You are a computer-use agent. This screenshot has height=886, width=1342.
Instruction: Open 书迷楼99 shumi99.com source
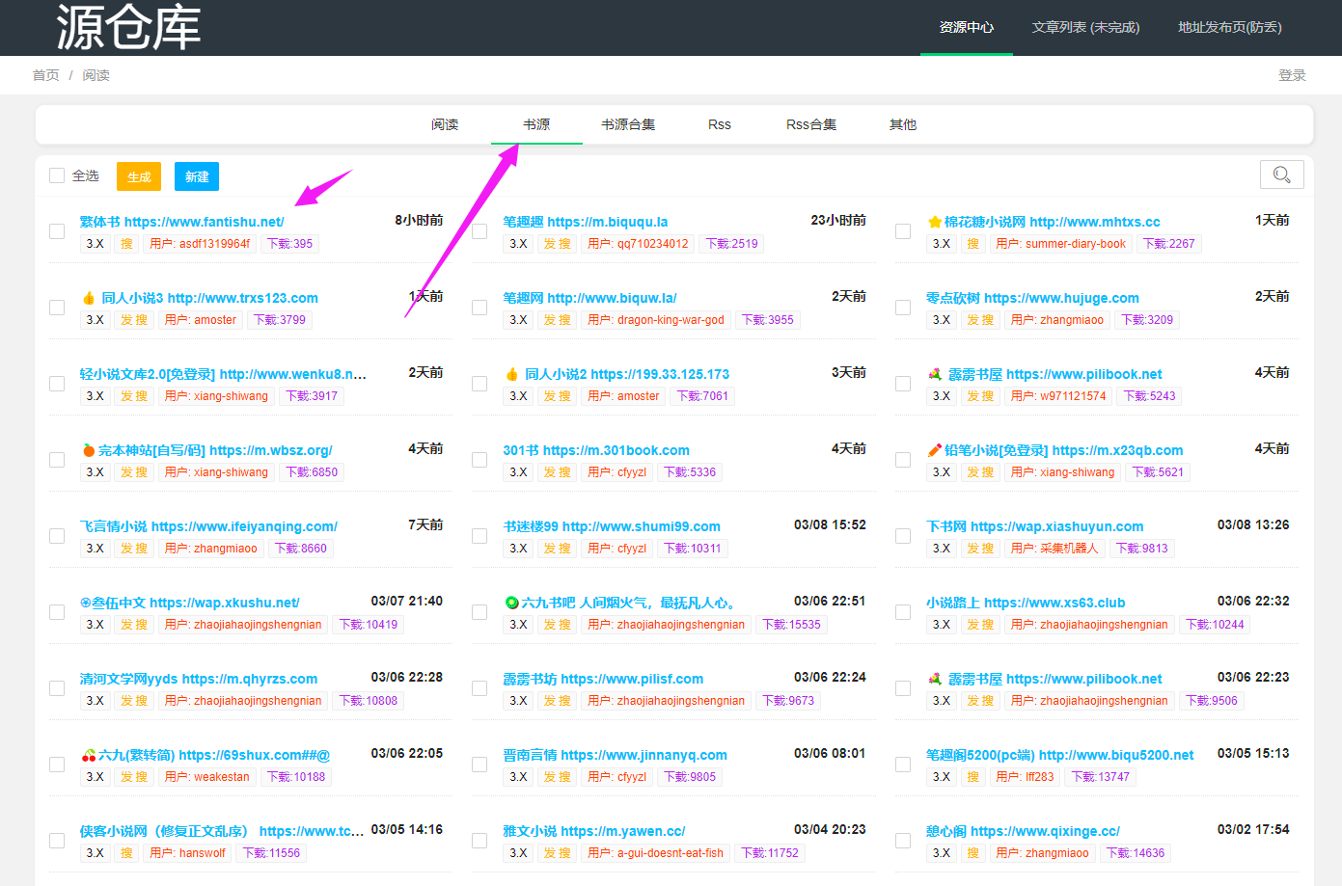pyautogui.click(x=612, y=526)
